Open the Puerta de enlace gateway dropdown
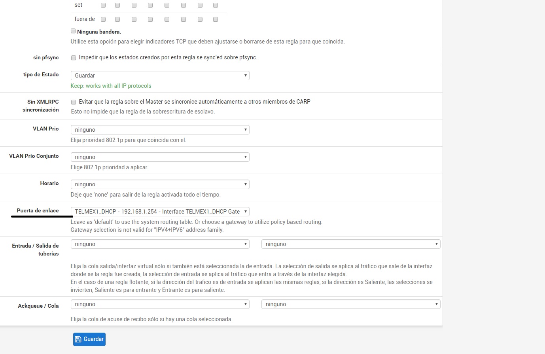Viewport: 545px width, 354px height. pyautogui.click(x=160, y=212)
